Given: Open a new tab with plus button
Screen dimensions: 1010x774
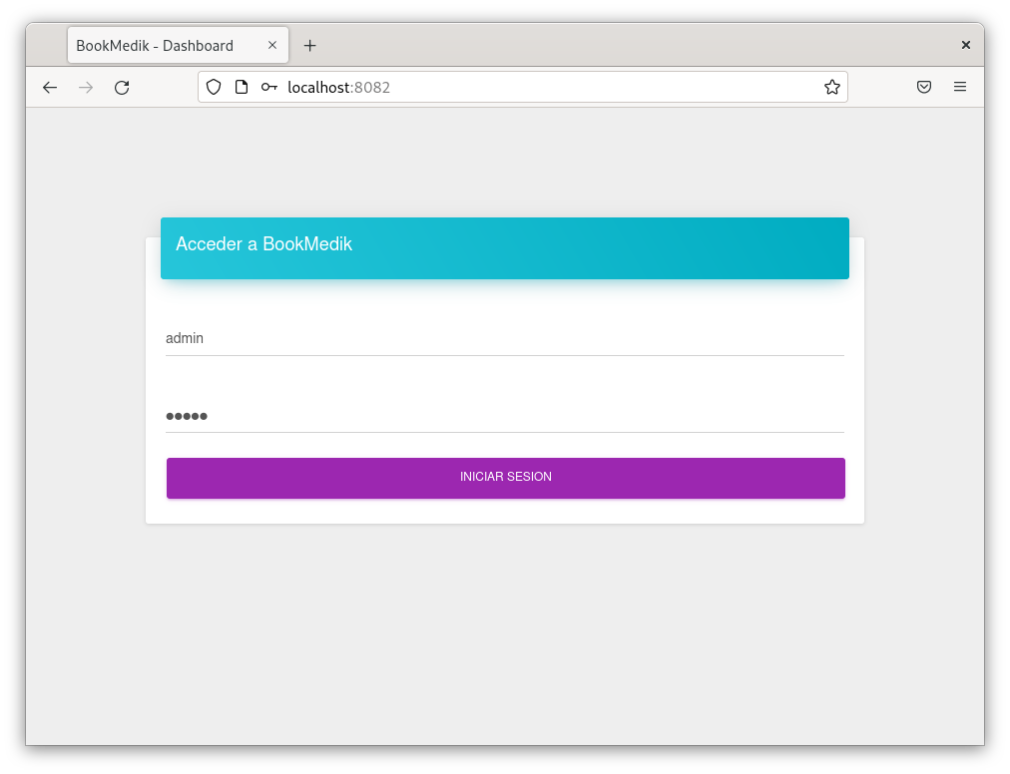Looking at the screenshot, I should click(x=309, y=46).
